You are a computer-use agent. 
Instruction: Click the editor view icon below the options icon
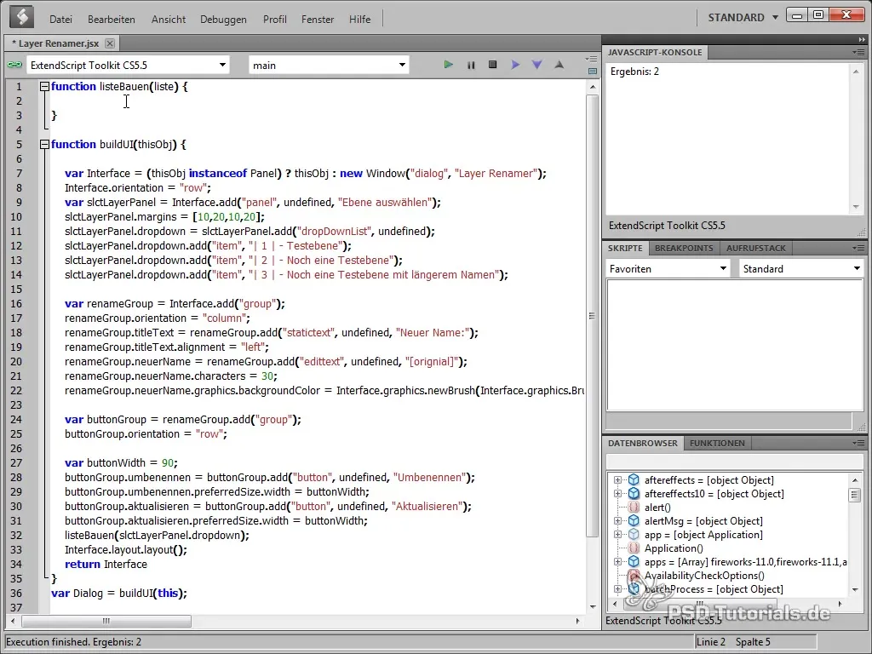(593, 72)
